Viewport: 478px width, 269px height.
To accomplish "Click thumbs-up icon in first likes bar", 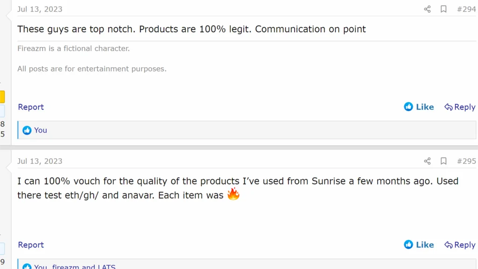I will click(x=27, y=130).
